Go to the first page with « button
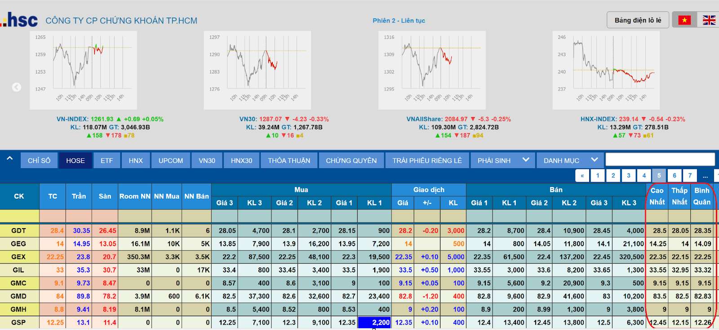This screenshot has height=330, width=719. coord(582,175)
